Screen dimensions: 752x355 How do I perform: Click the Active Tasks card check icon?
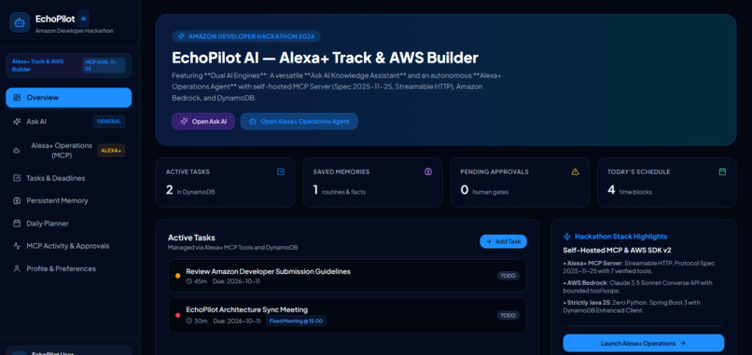[281, 171]
